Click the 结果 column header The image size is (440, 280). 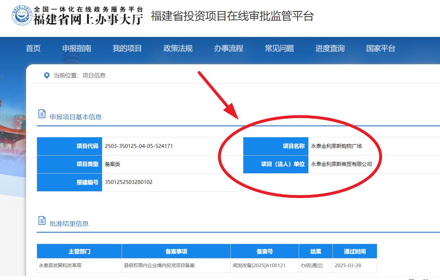pyautogui.click(x=316, y=251)
